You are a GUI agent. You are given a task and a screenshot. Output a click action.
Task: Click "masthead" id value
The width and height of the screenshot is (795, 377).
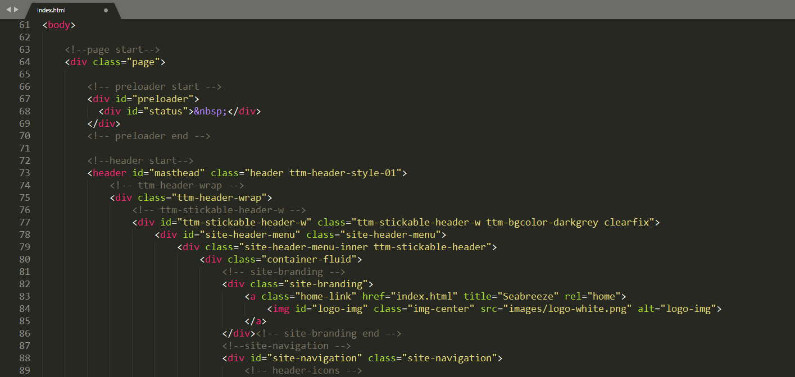tap(177, 173)
